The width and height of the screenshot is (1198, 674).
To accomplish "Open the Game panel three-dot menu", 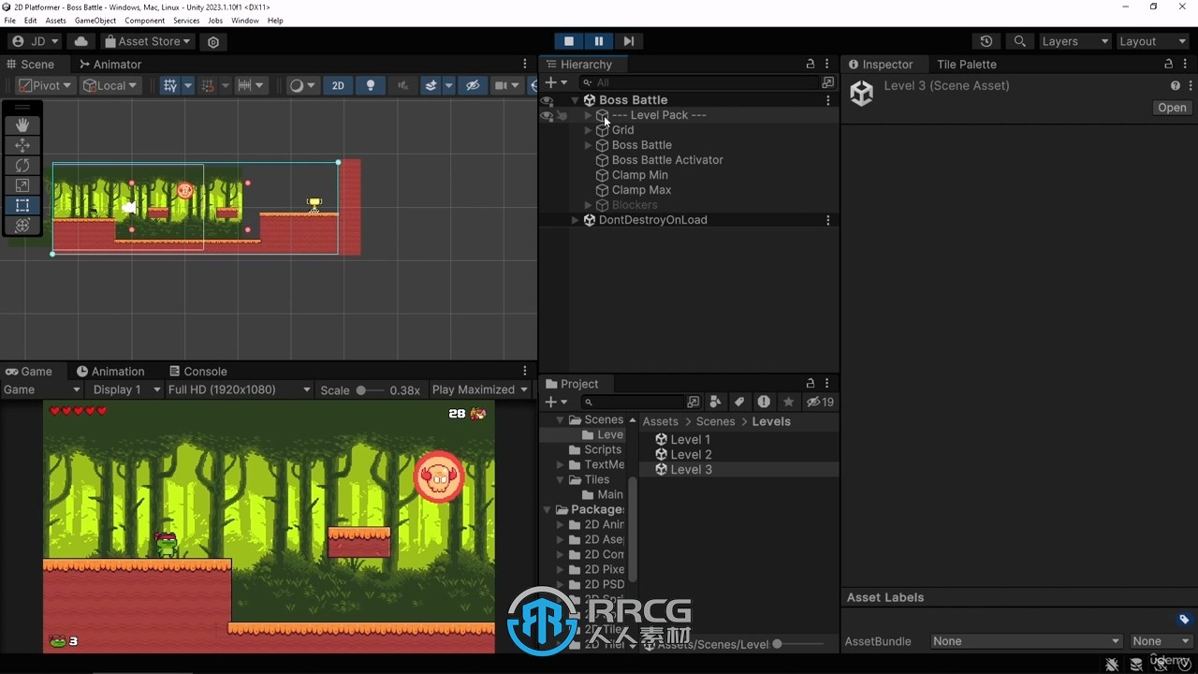I will coord(525,372).
